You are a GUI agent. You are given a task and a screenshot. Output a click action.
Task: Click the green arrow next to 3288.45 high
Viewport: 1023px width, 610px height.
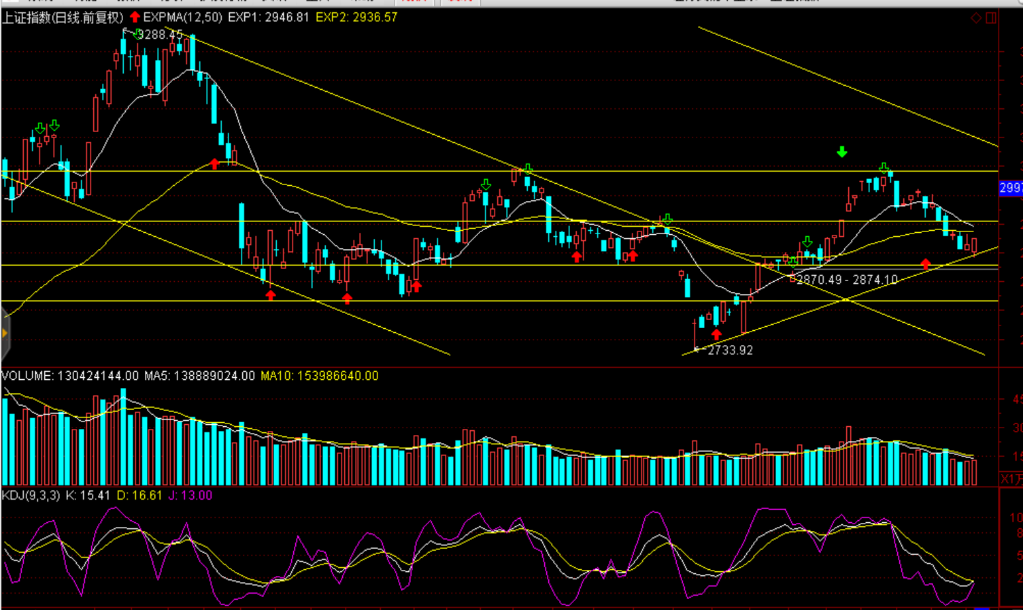point(138,33)
